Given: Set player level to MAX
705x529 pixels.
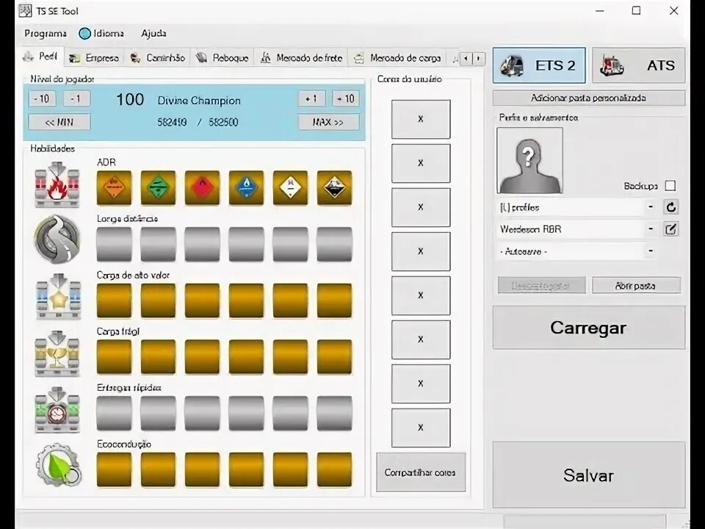Looking at the screenshot, I should coord(329,122).
